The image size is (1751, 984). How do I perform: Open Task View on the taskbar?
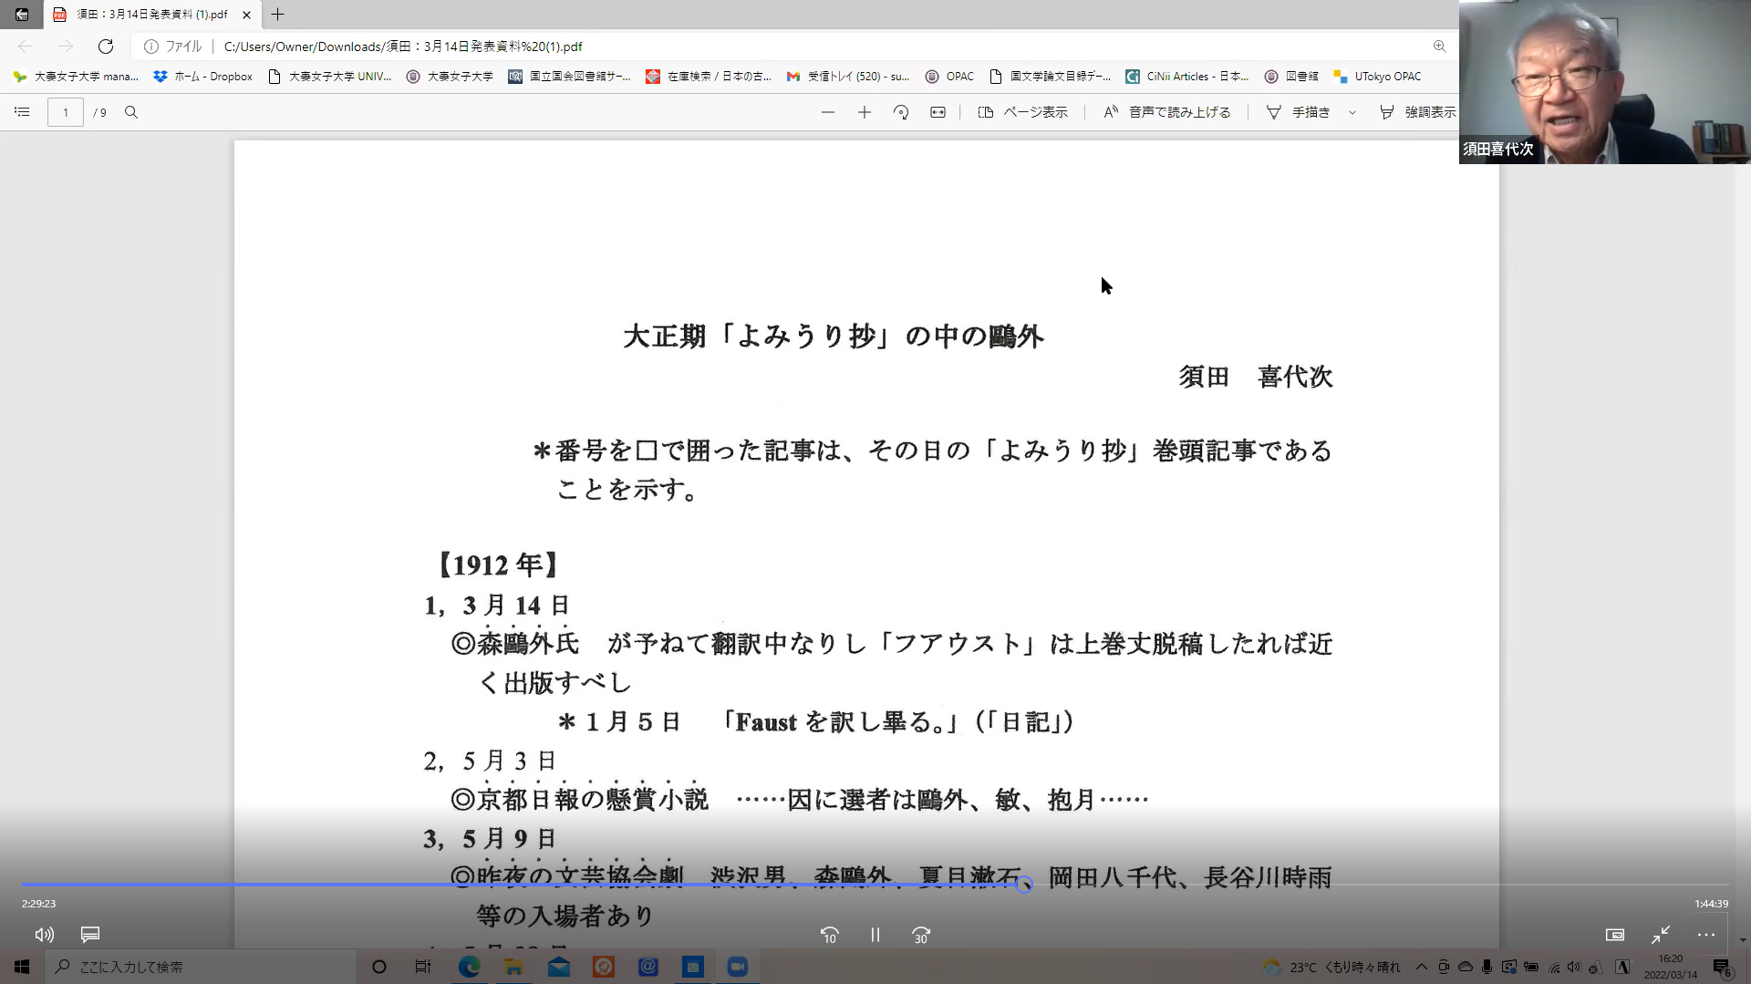(423, 967)
